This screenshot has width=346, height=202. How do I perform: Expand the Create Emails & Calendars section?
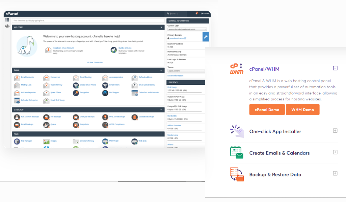click(335, 152)
